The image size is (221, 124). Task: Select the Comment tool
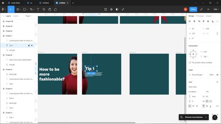point(55,9)
